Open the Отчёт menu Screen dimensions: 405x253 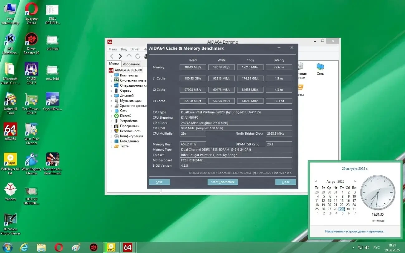click(x=135, y=49)
